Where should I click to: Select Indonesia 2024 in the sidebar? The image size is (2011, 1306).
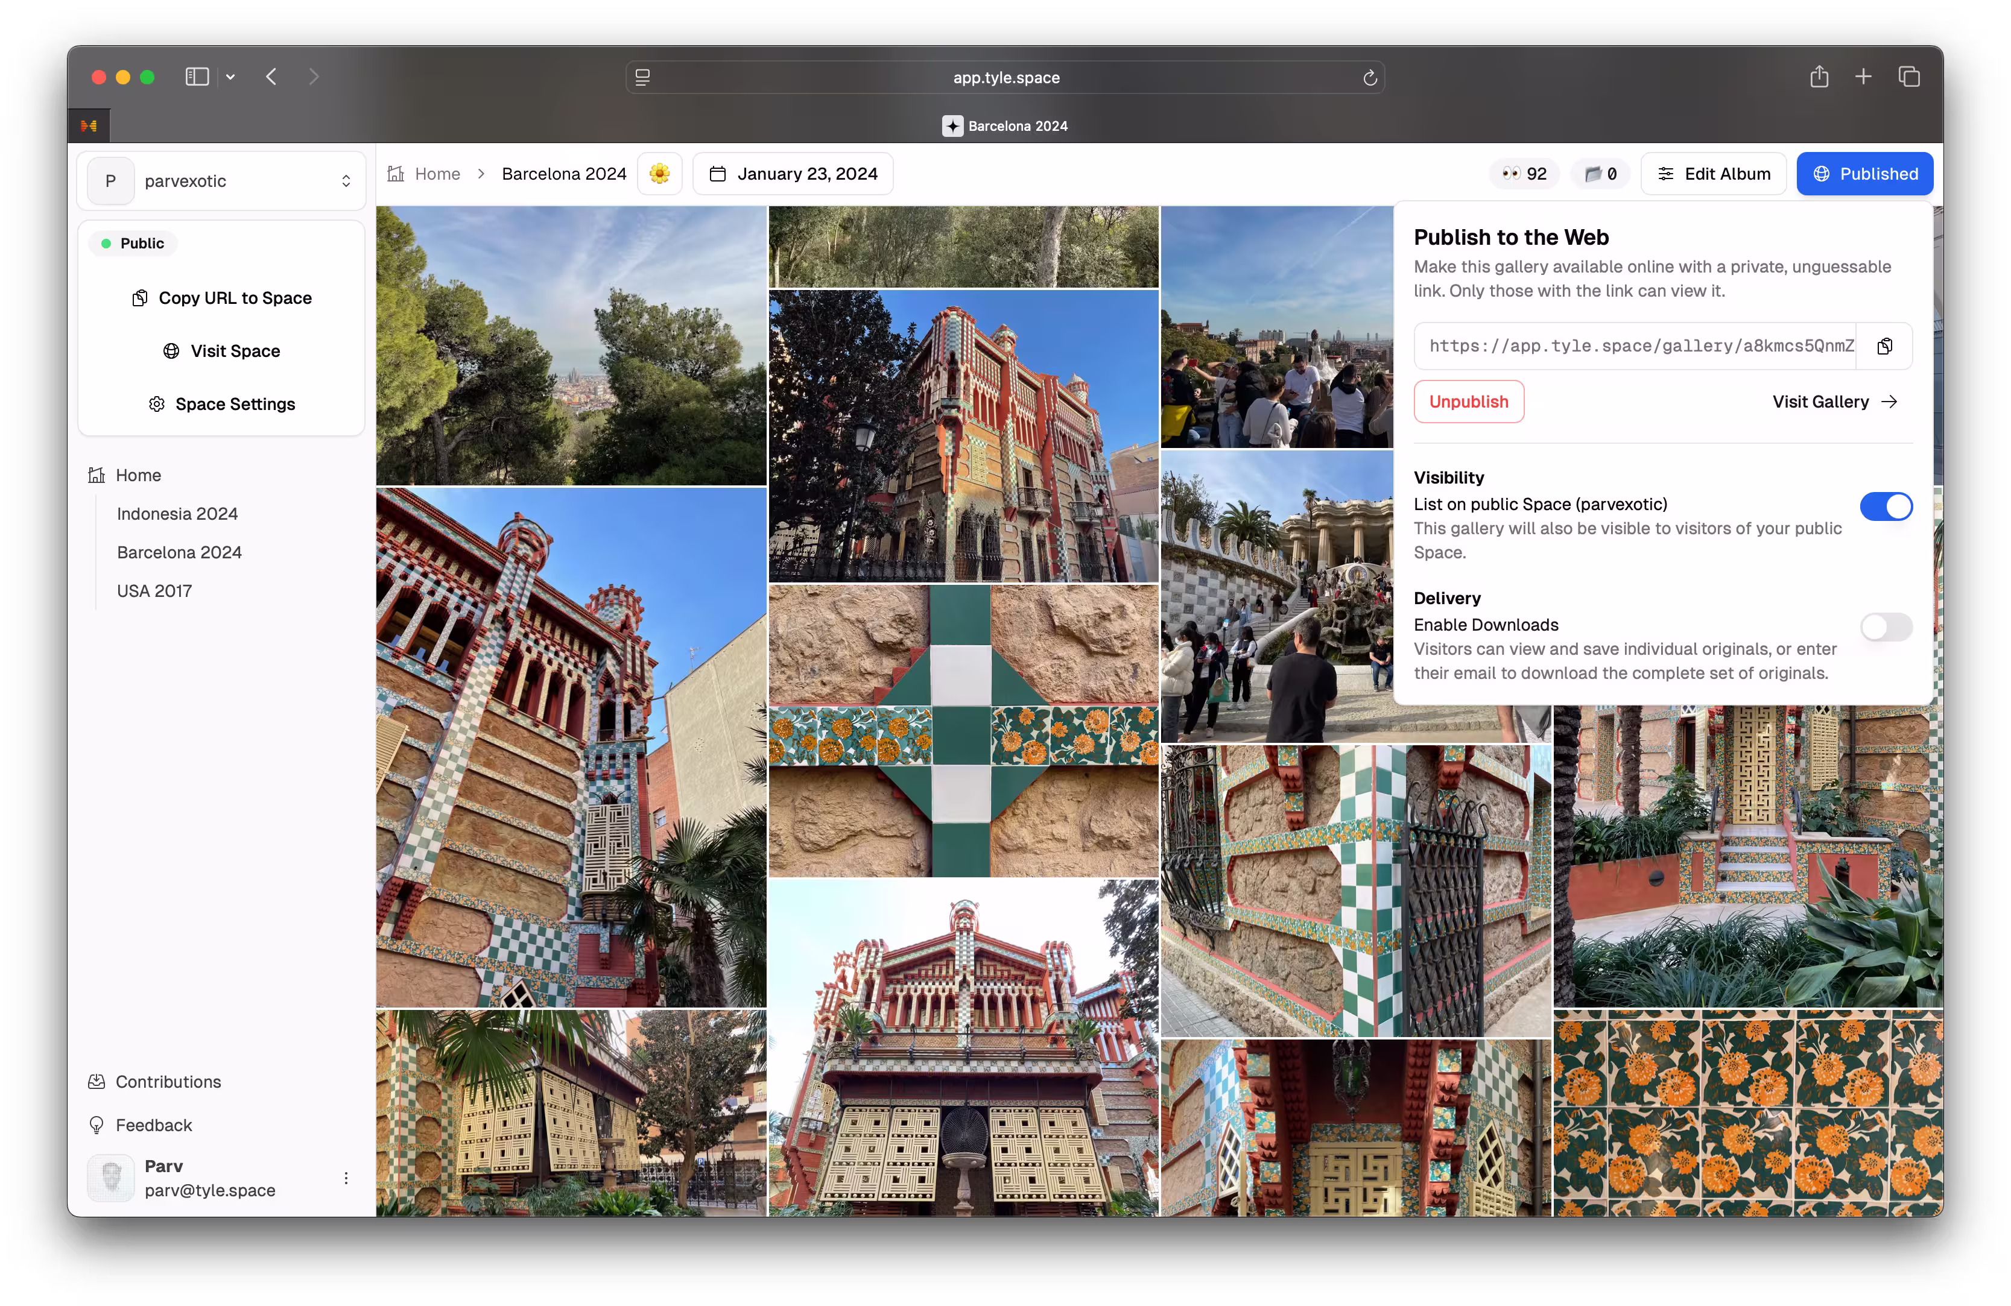coord(177,514)
